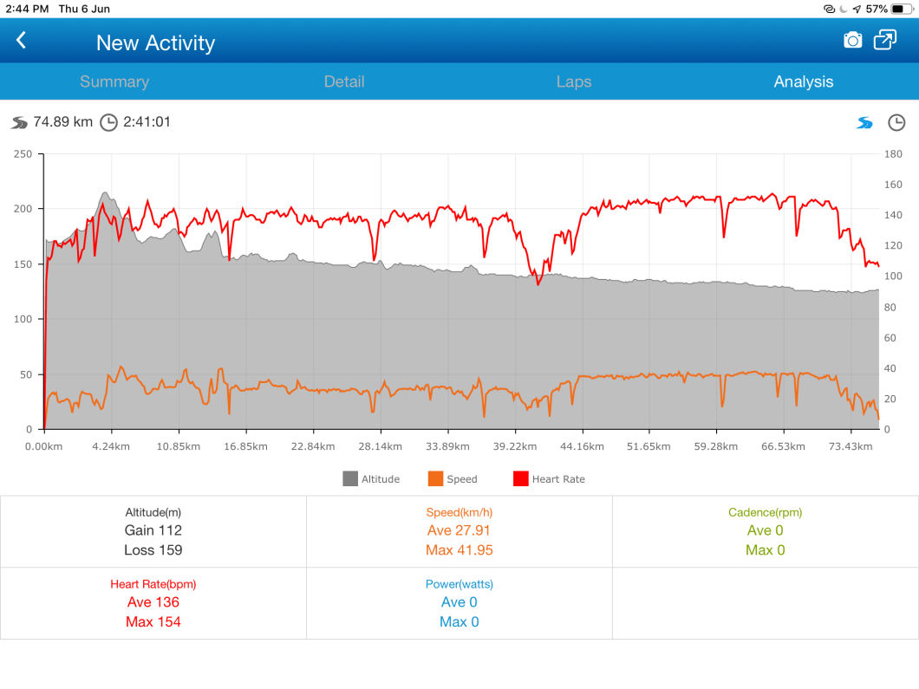Viewport: 919px width, 689px height.
Task: Tap the distance icon beside 74.89 km
Action: pyautogui.click(x=20, y=122)
